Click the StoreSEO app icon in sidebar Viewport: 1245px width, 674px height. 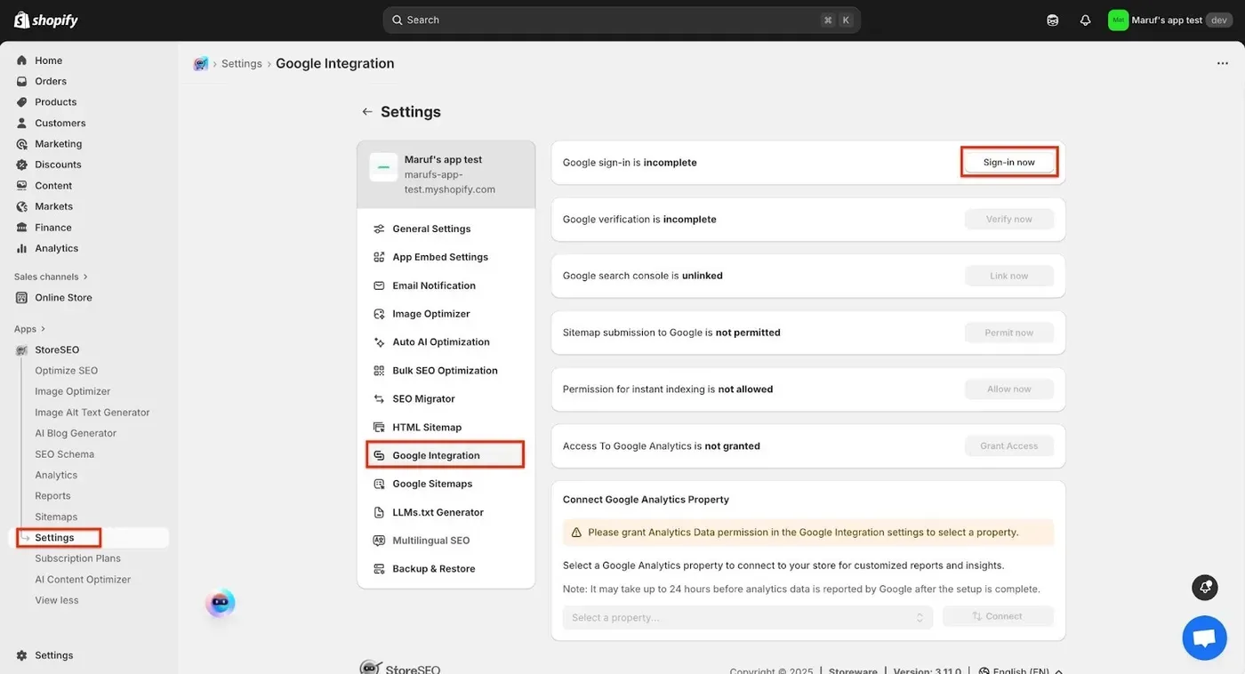point(22,350)
